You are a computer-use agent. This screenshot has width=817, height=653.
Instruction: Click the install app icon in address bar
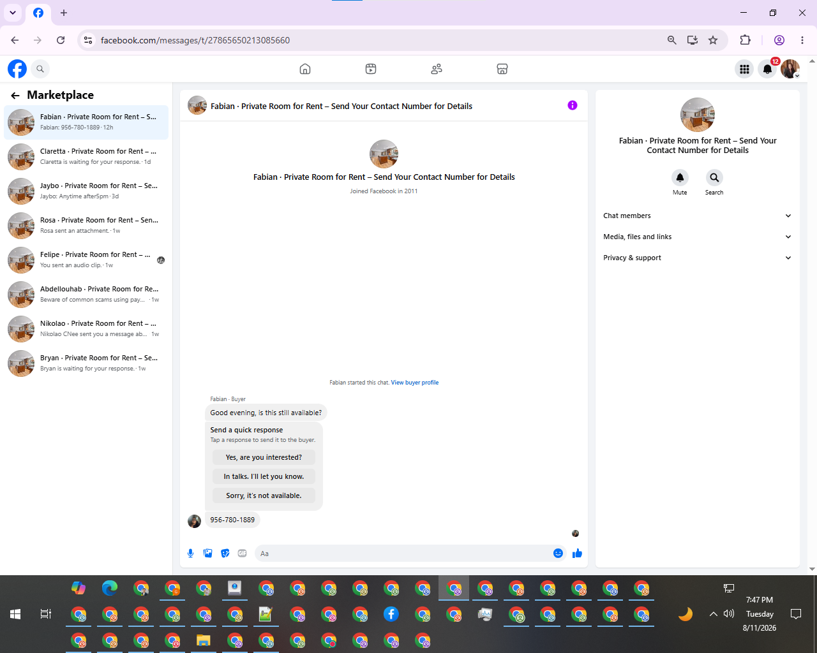coord(693,40)
